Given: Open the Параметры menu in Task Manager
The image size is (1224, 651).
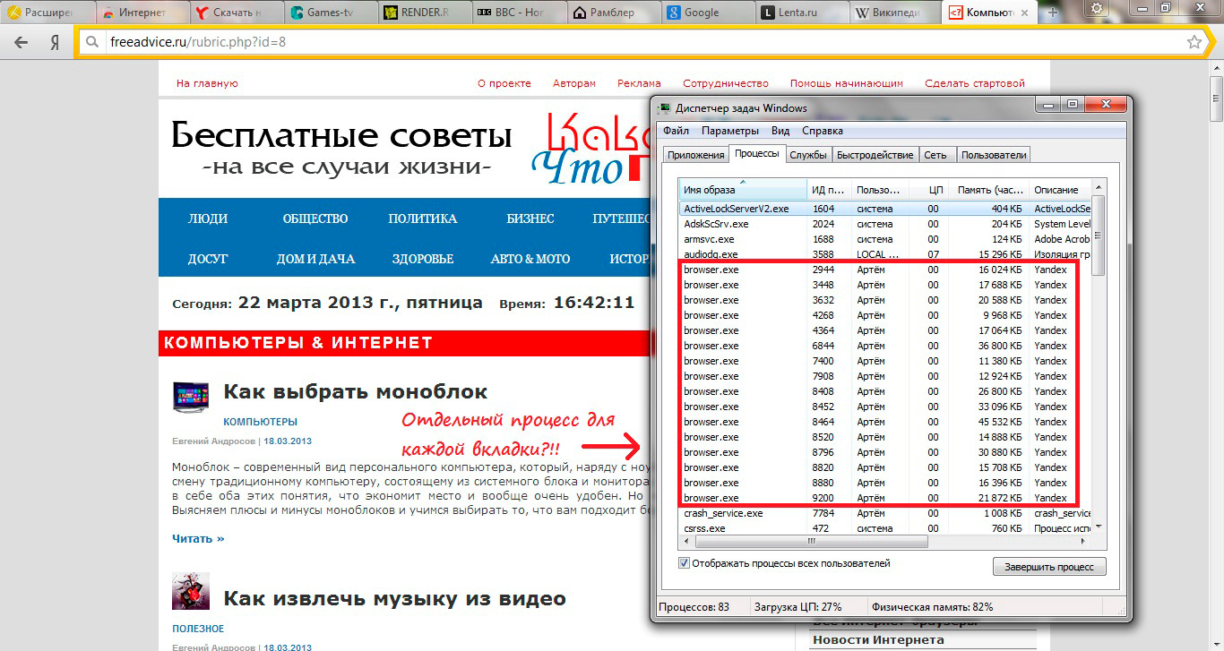Looking at the screenshot, I should click(x=729, y=131).
